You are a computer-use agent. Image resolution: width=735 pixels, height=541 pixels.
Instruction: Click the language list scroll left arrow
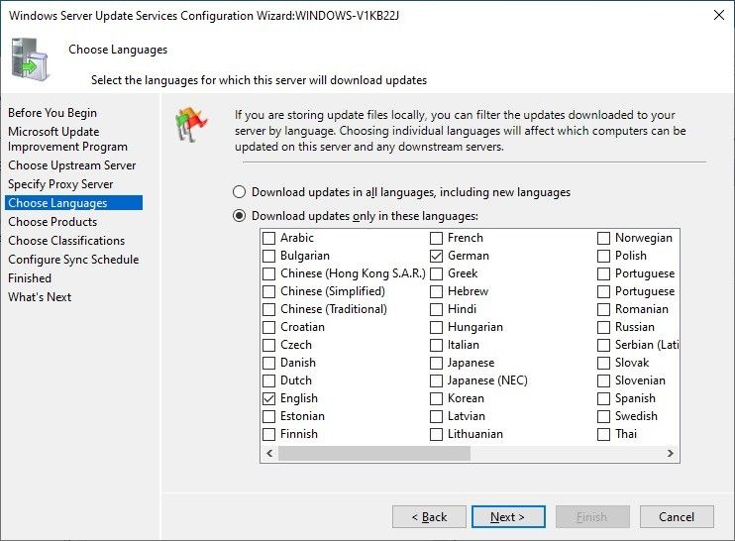point(269,454)
